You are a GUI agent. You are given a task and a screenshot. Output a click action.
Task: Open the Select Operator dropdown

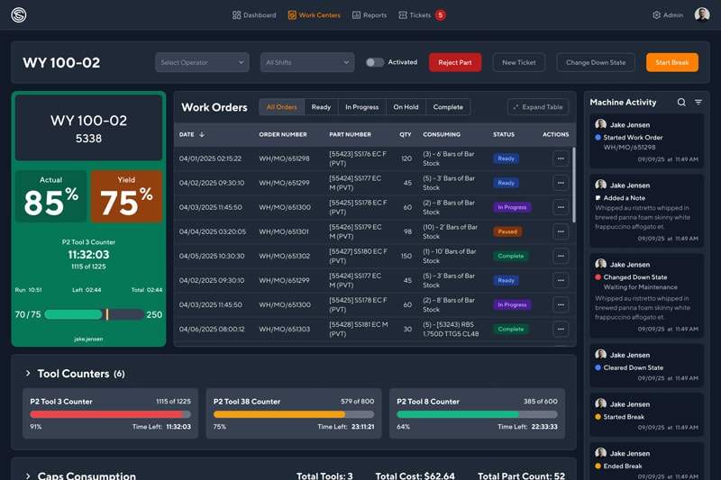coord(201,63)
